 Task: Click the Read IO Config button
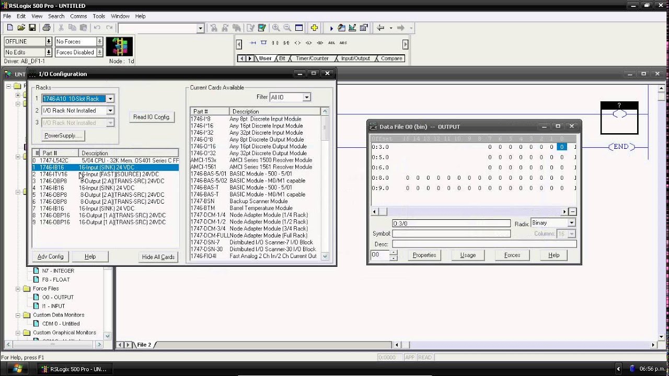point(152,117)
